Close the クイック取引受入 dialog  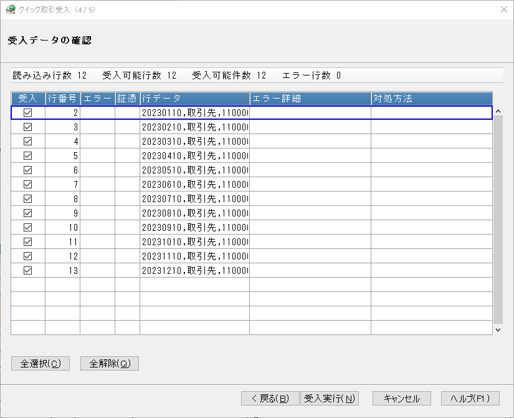pos(504,9)
